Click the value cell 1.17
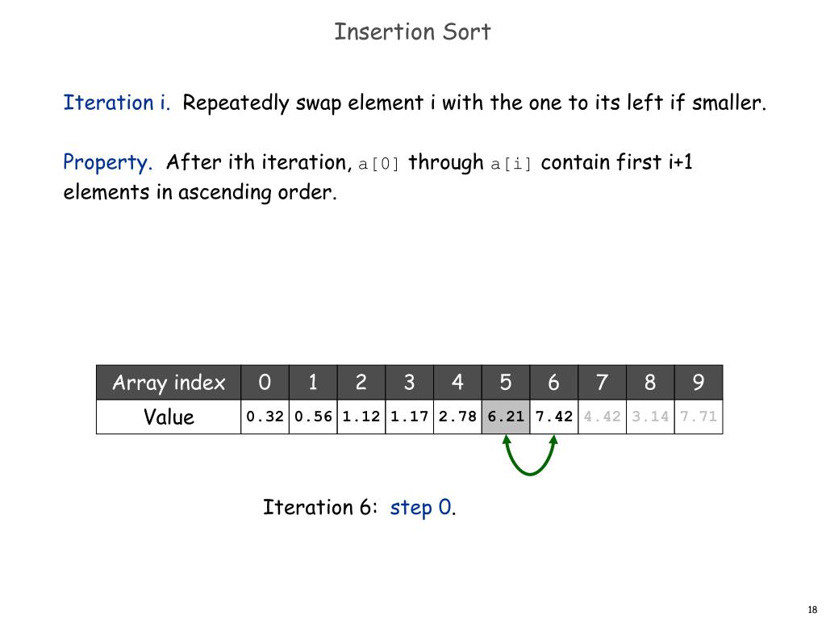Screen dimensions: 826x620 (409, 417)
